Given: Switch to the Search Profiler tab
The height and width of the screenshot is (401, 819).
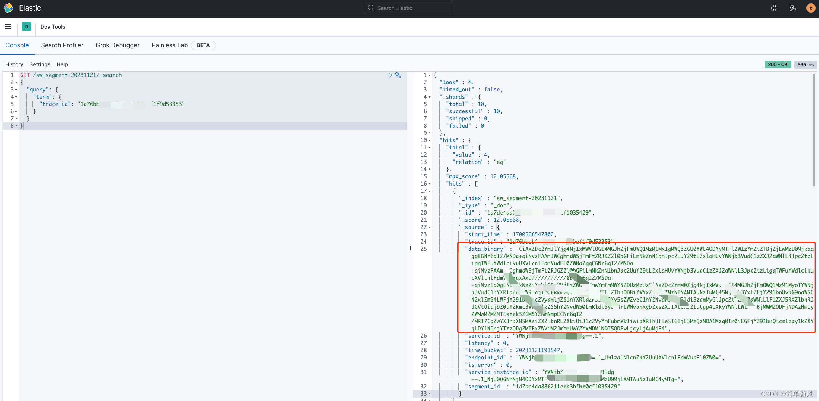Looking at the screenshot, I should [x=62, y=45].
